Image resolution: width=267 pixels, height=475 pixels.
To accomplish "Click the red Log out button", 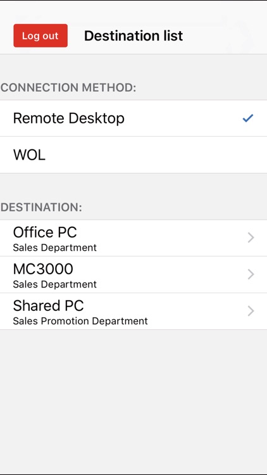I will pyautogui.click(x=40, y=35).
